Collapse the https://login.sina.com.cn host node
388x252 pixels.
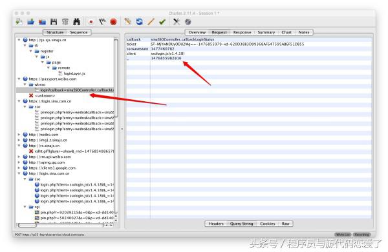click(19, 101)
